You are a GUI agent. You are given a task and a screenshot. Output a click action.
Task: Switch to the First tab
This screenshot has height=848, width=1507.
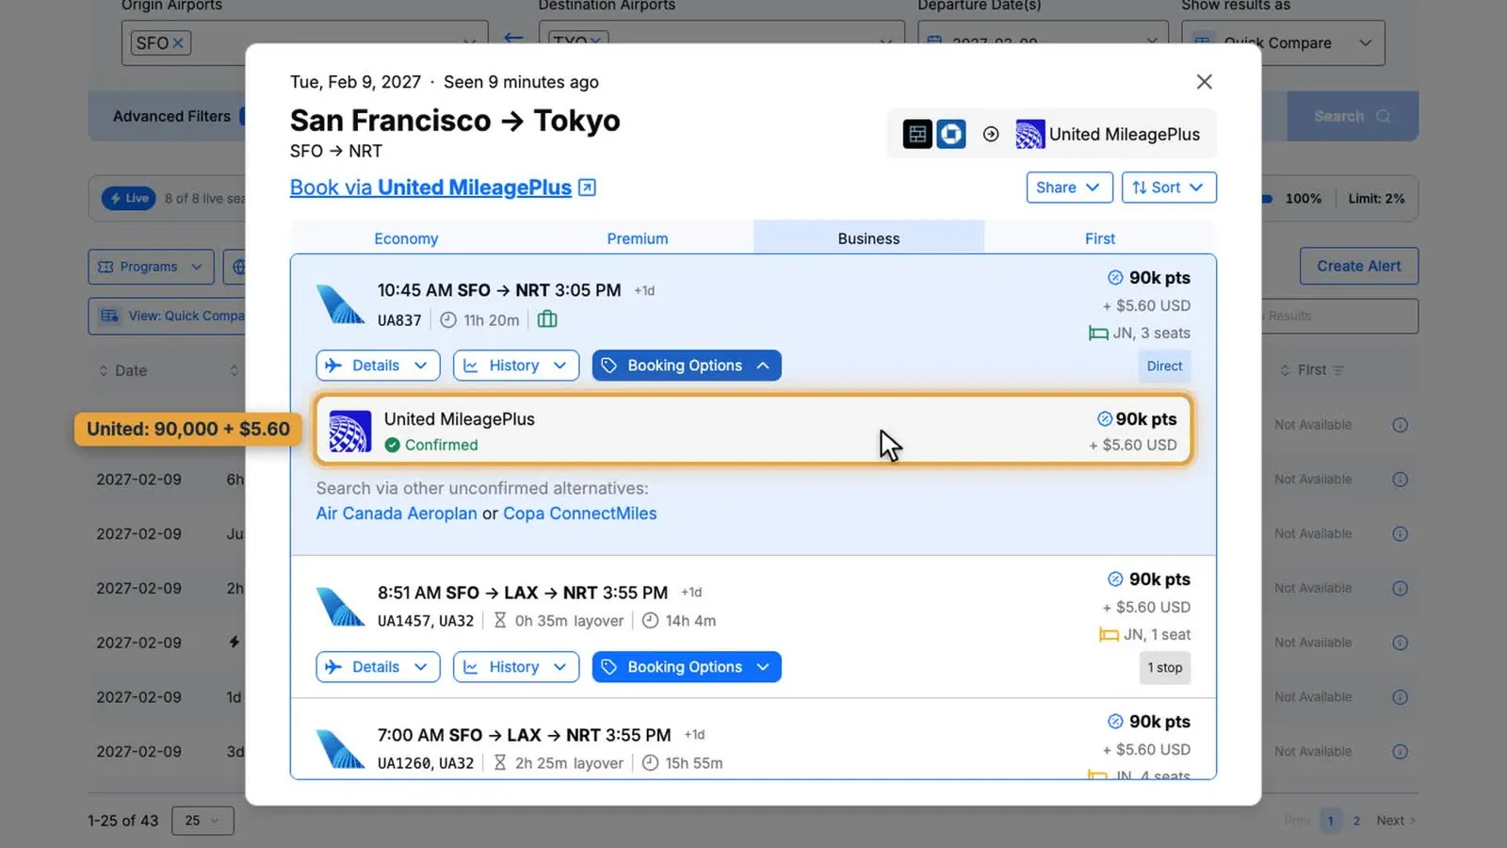coord(1100,238)
